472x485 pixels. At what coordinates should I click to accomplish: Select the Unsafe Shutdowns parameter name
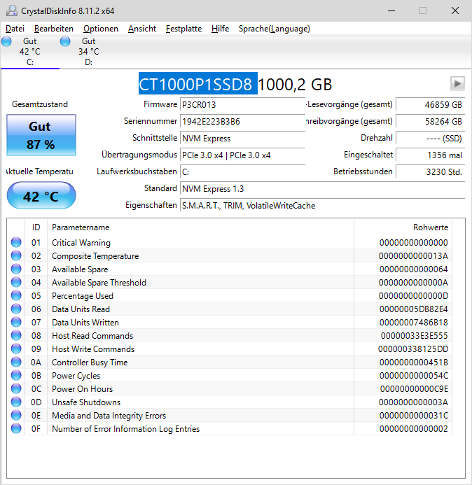[x=86, y=402]
